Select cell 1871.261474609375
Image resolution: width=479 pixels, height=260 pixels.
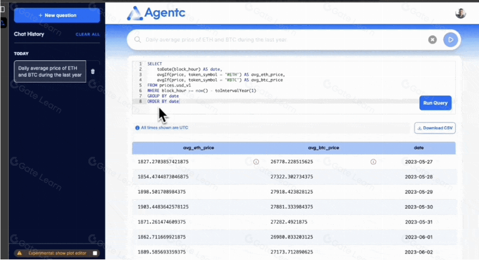click(162, 222)
